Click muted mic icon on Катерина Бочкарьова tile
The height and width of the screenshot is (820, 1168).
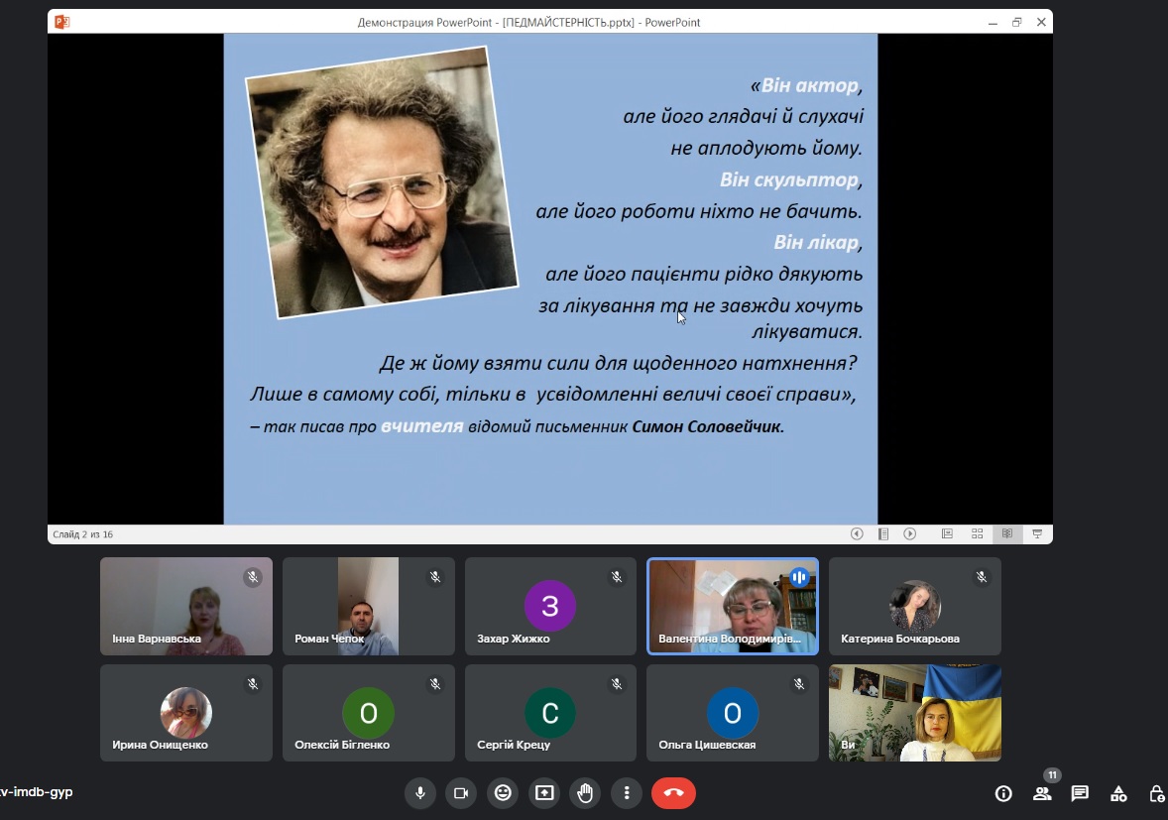click(982, 577)
